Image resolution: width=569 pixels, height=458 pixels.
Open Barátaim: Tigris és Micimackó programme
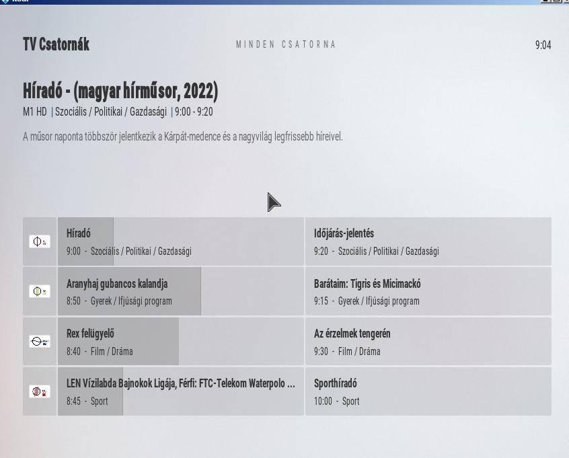click(x=428, y=291)
